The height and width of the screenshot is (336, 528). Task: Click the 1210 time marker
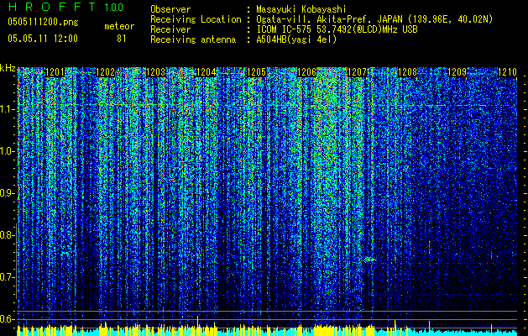click(x=508, y=72)
